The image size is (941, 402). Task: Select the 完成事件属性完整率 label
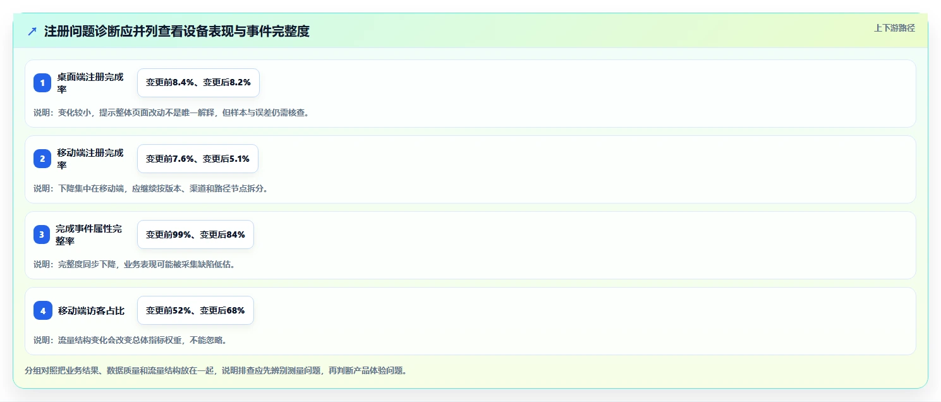[88, 234]
